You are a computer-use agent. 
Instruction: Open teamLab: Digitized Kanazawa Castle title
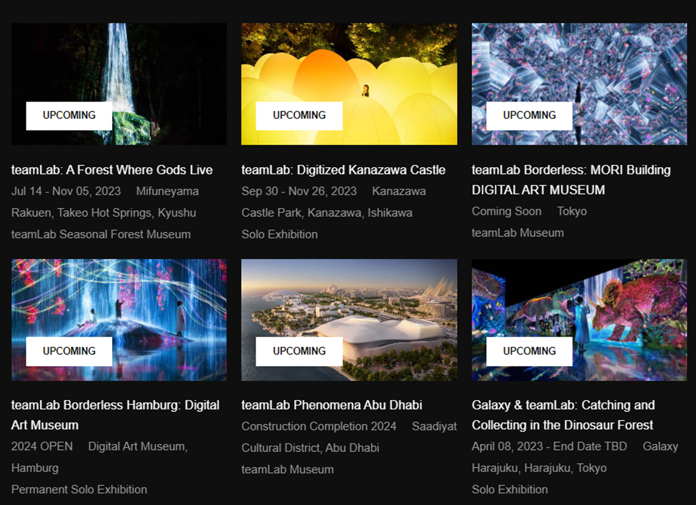(x=344, y=170)
